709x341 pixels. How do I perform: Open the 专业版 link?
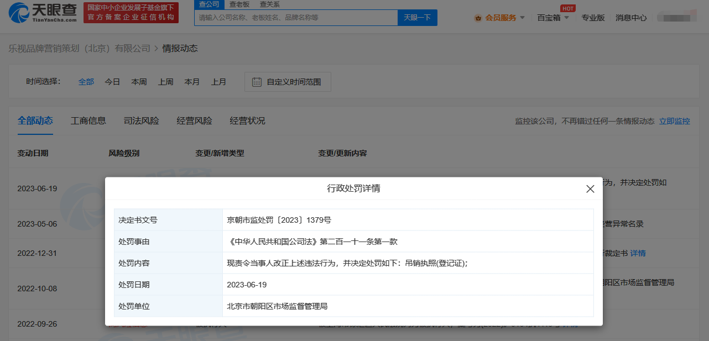(593, 18)
